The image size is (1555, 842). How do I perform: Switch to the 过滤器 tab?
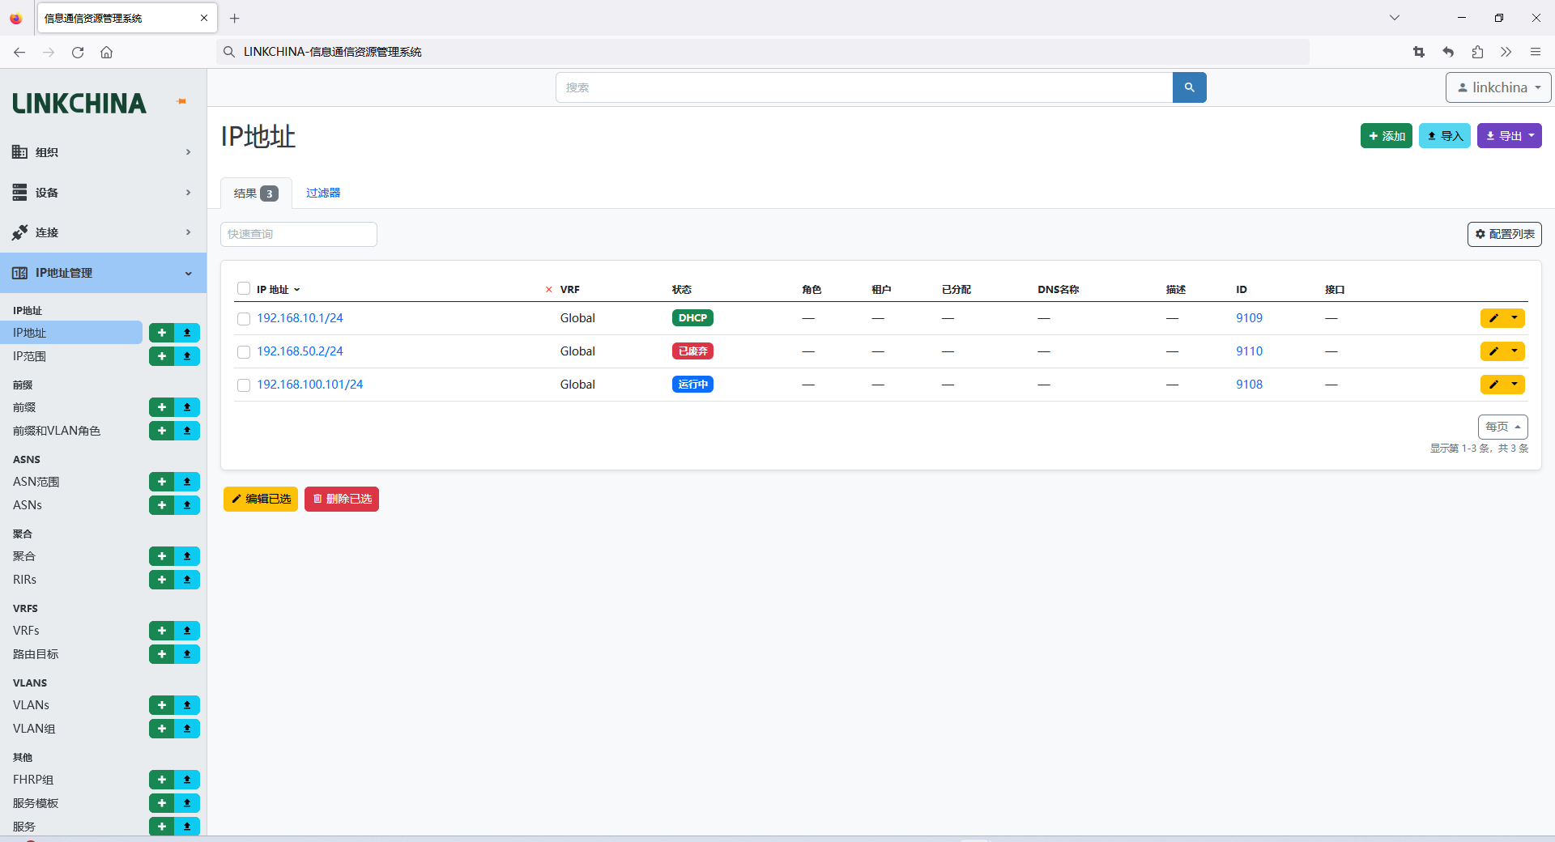(323, 193)
